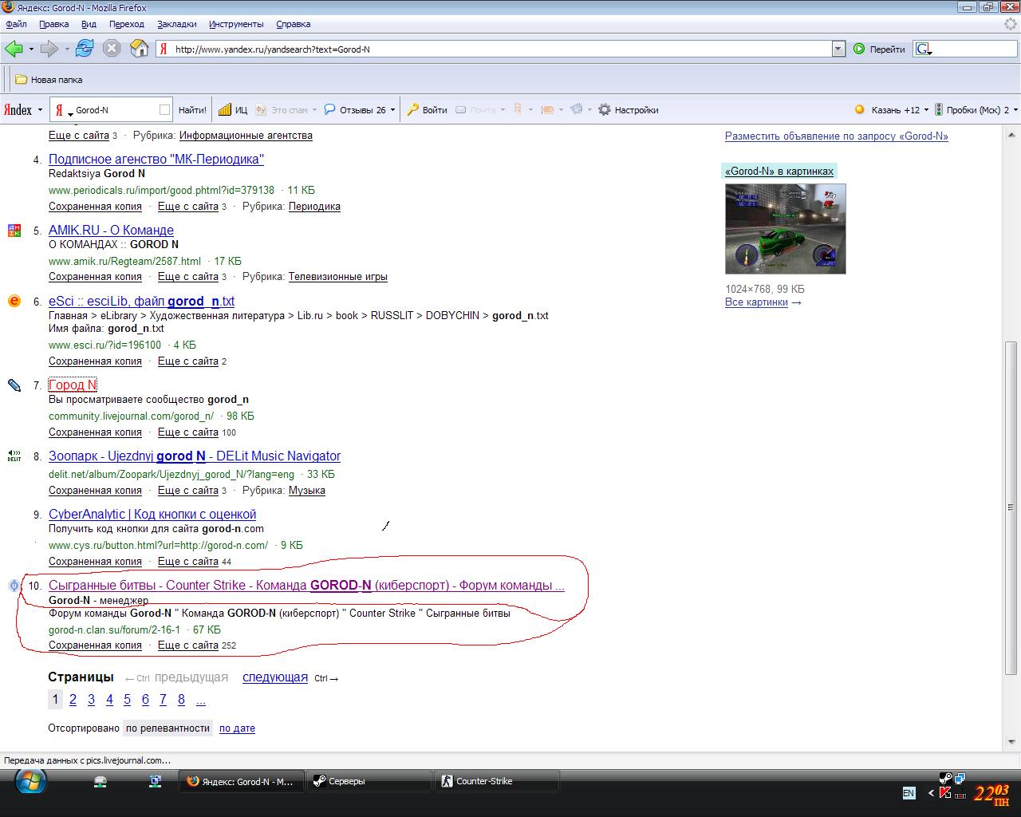The width and height of the screenshot is (1021, 817).
Task: Click the Это спам toolbar icon
Action: [261, 110]
